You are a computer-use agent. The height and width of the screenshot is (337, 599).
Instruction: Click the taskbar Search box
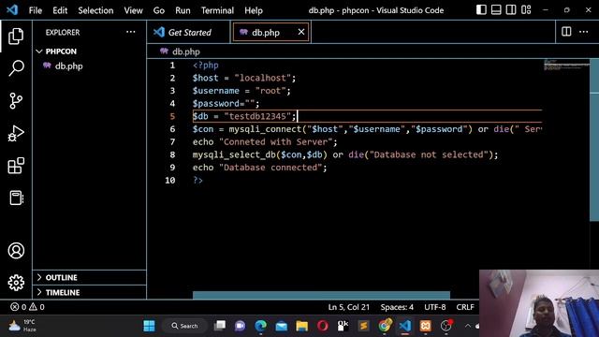click(x=185, y=326)
